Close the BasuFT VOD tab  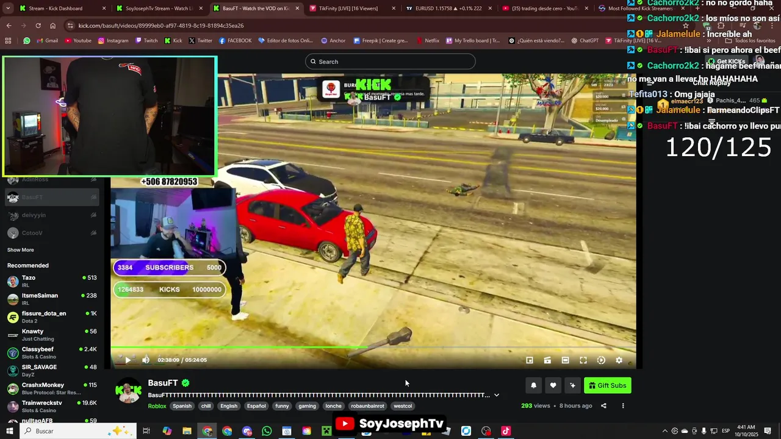pyautogui.click(x=297, y=9)
